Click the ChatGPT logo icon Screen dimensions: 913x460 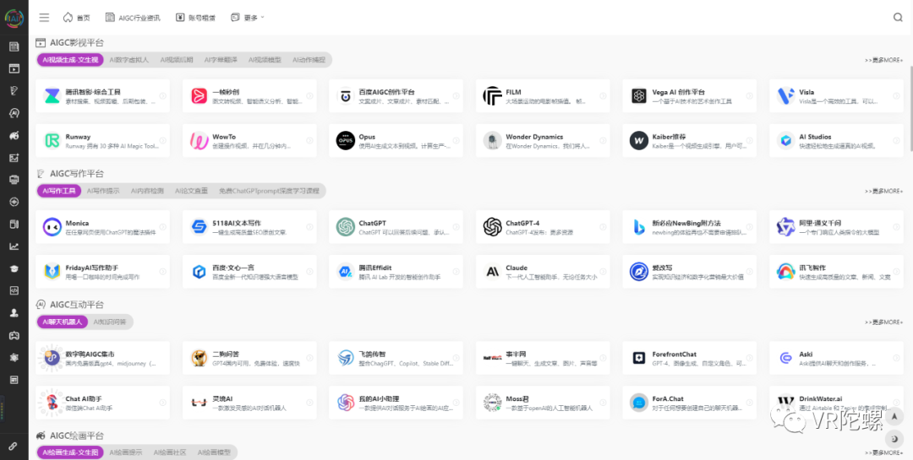(x=345, y=227)
